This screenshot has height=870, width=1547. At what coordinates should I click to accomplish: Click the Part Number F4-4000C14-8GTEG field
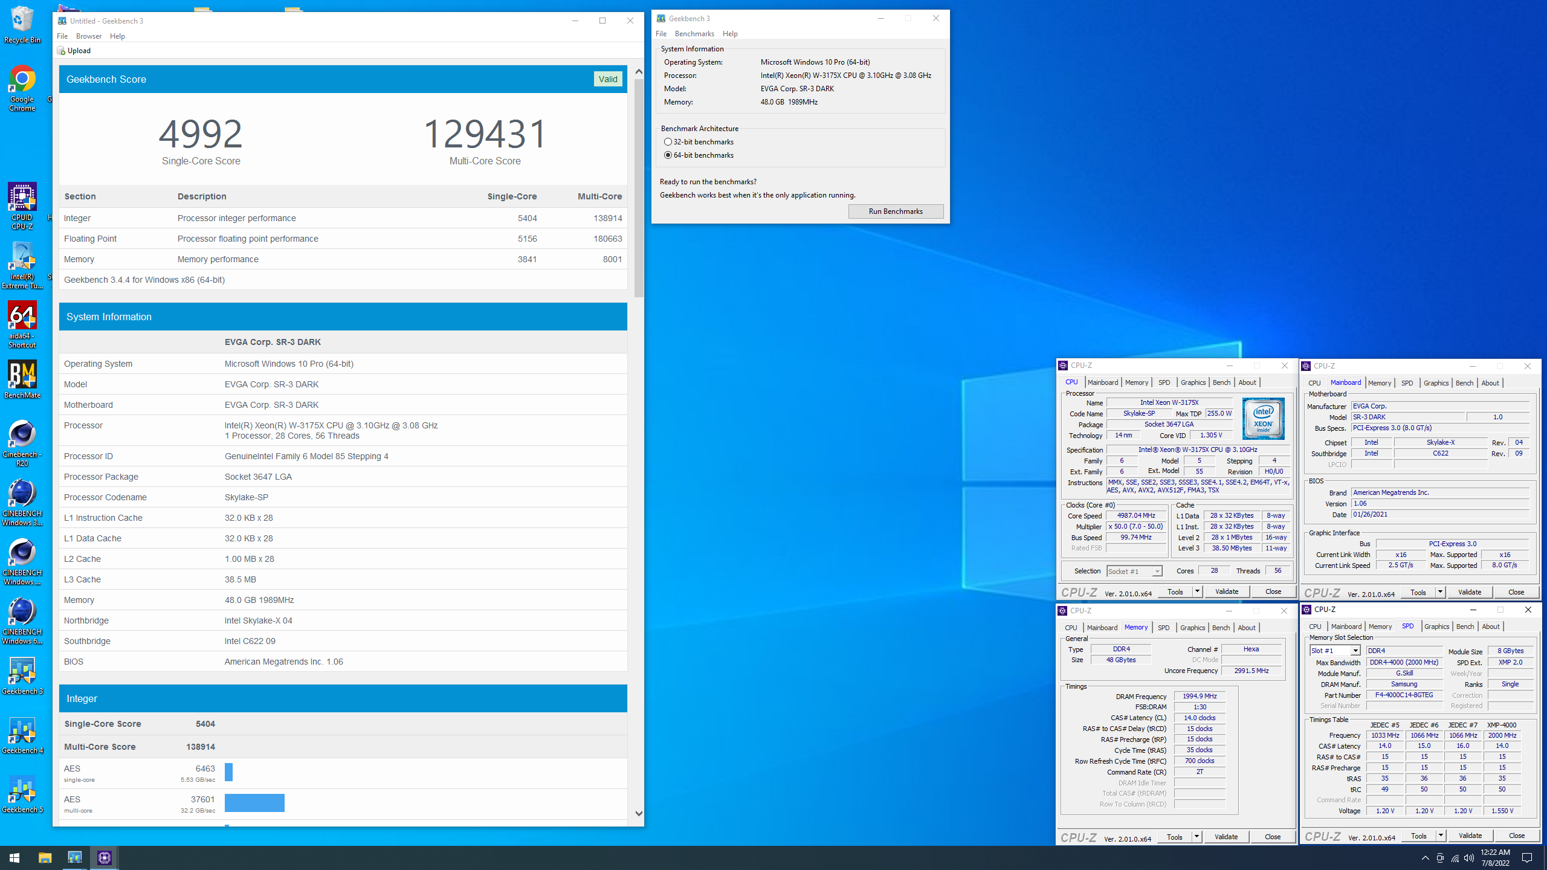coord(1404,695)
